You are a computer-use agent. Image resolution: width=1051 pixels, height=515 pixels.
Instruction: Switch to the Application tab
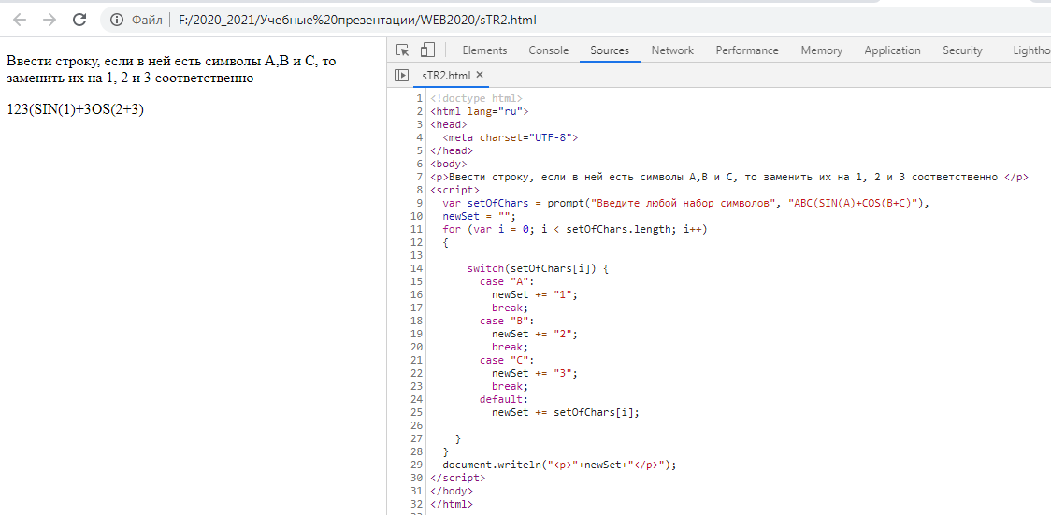(892, 50)
